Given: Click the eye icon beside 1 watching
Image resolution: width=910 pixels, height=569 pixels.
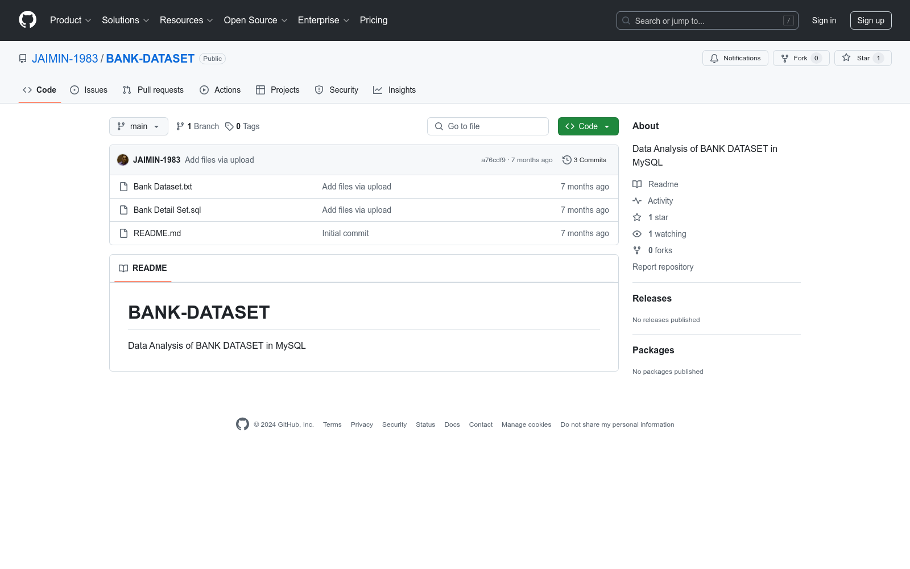Looking at the screenshot, I should [x=637, y=234].
